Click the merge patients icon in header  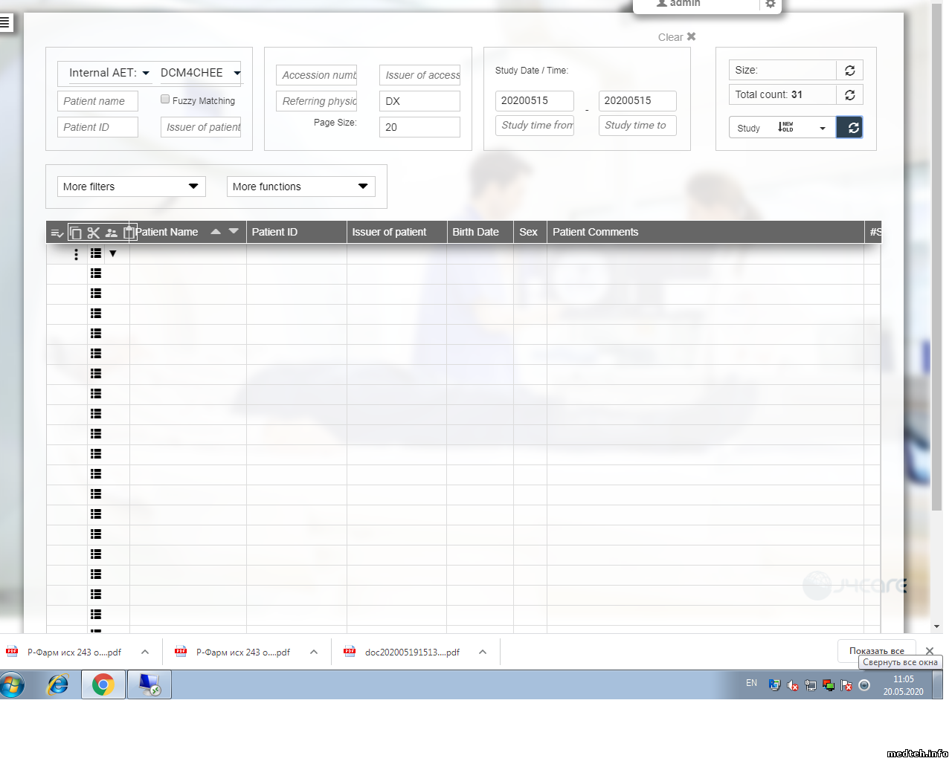tap(112, 233)
